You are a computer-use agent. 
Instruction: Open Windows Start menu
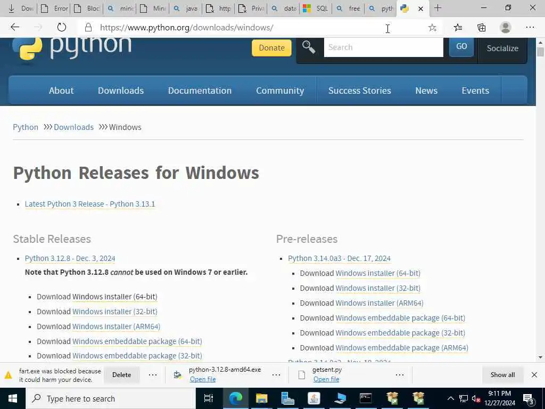13,398
